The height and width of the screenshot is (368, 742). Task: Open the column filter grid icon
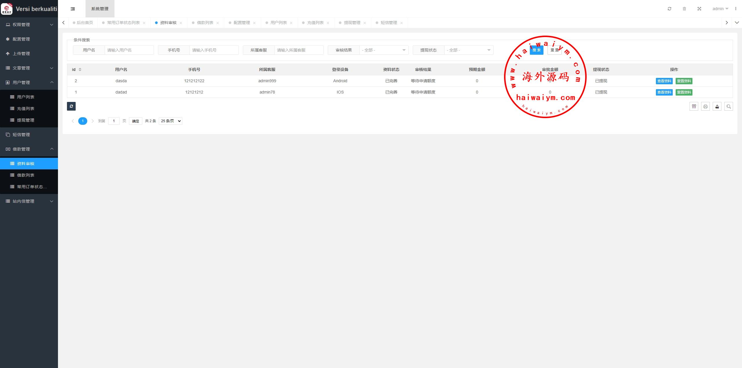pyautogui.click(x=694, y=107)
